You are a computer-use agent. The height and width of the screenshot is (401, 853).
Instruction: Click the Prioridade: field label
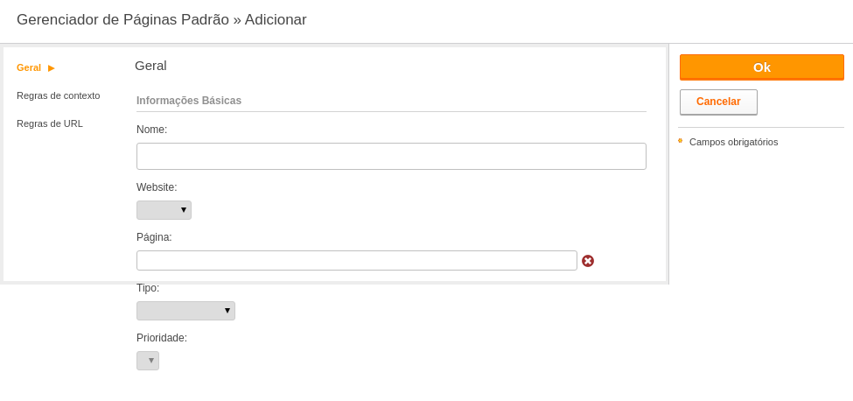coord(162,338)
